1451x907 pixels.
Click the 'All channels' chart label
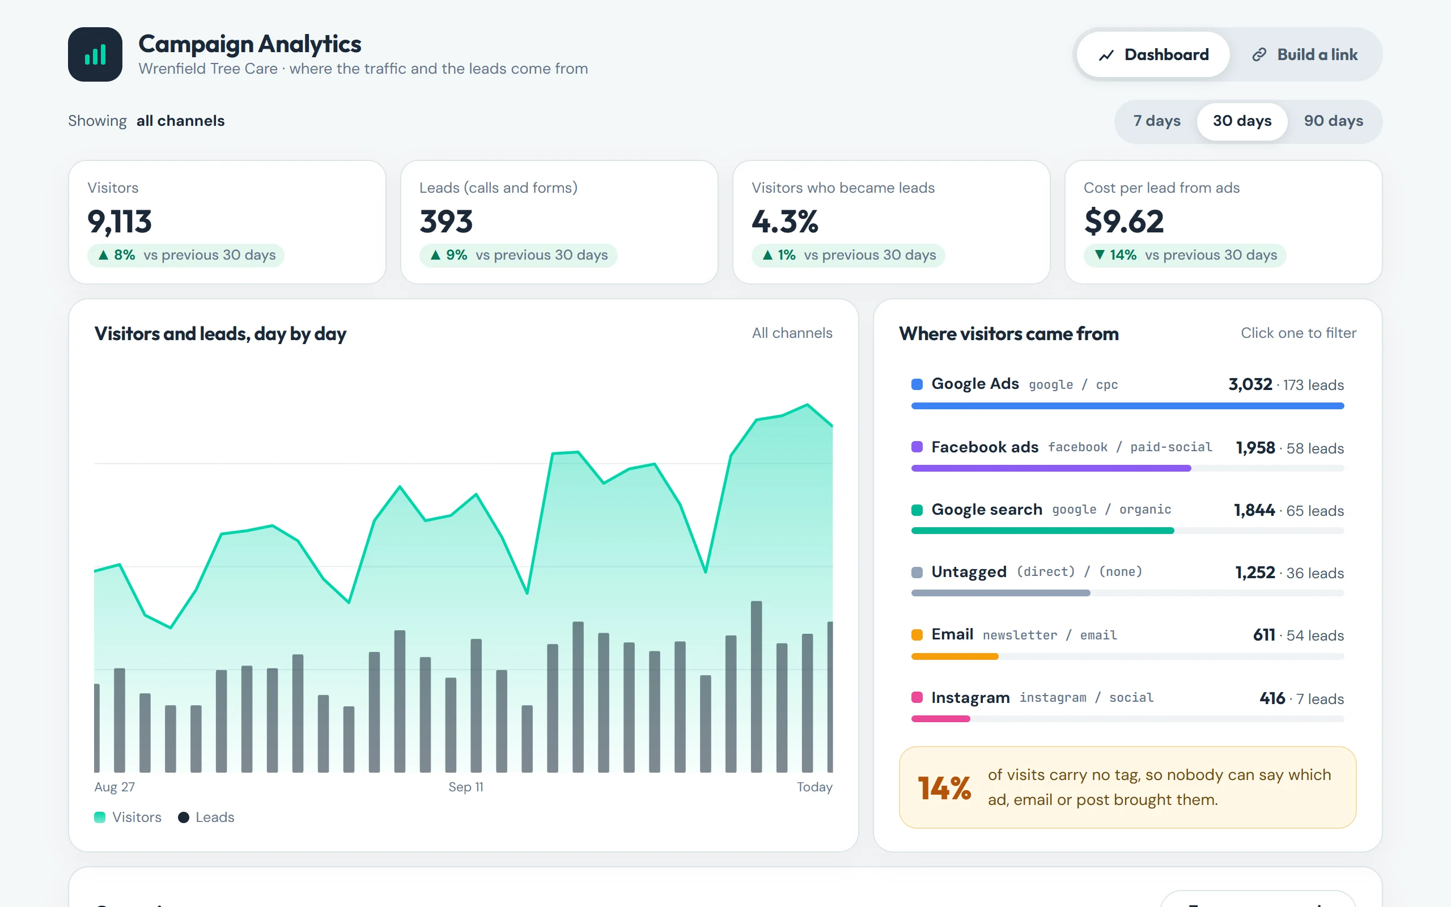792,333
